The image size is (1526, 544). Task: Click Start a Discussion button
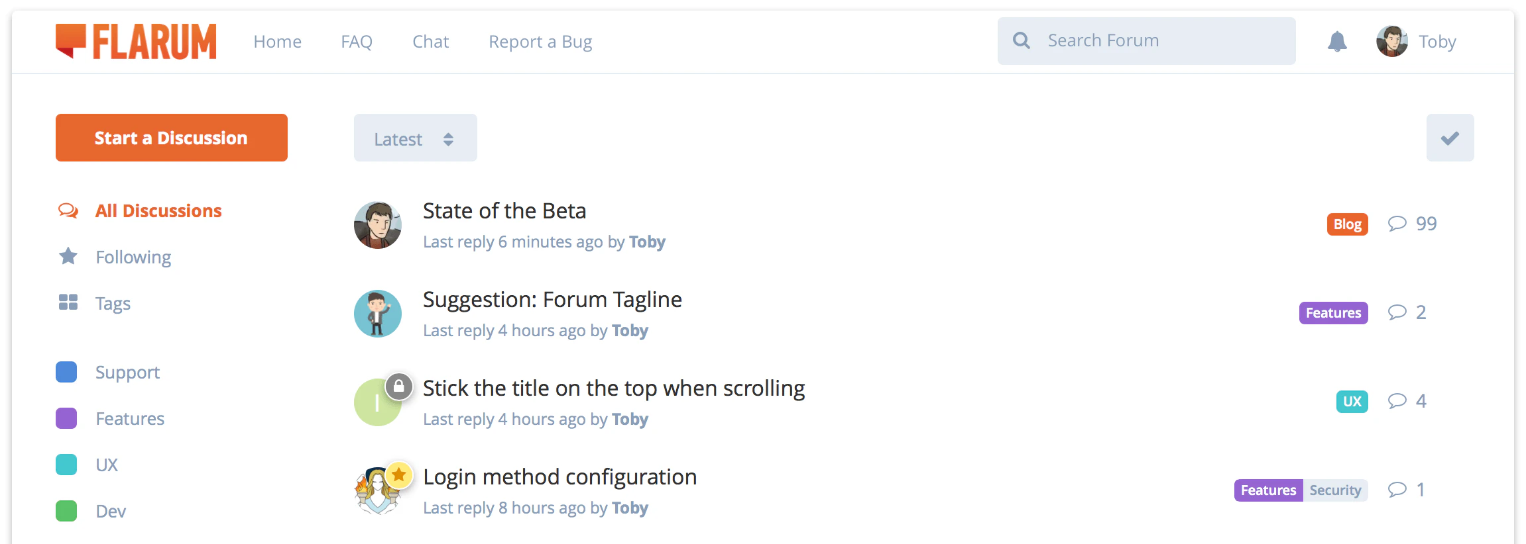pyautogui.click(x=171, y=138)
